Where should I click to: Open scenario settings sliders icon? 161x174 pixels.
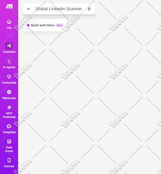click(x=89, y=9)
